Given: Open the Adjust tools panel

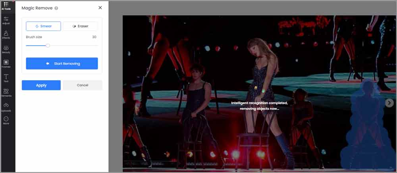Looking at the screenshot, I should [x=6, y=20].
